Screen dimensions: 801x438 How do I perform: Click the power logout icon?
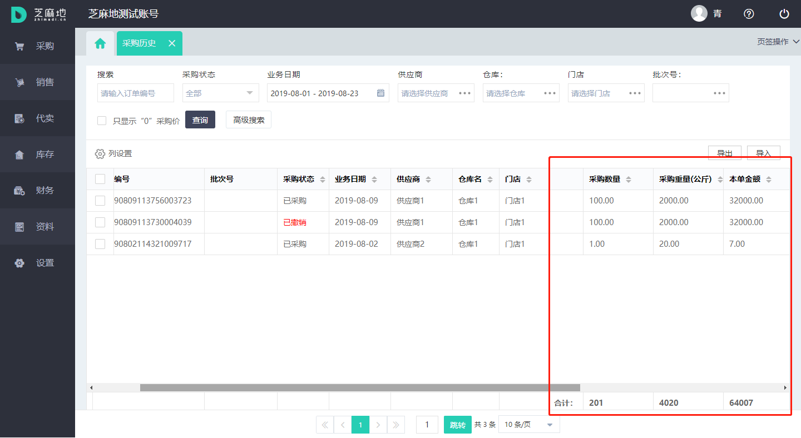tap(784, 14)
